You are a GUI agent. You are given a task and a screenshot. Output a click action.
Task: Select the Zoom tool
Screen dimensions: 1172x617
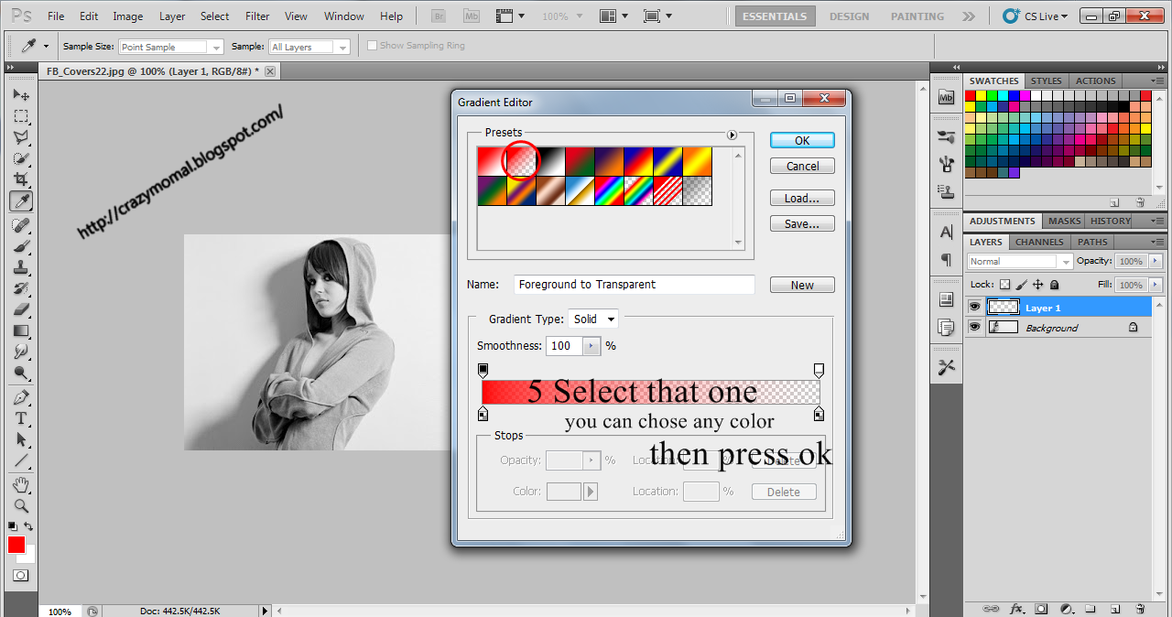click(22, 504)
